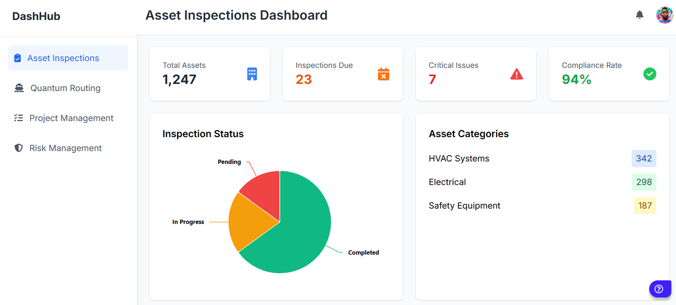Screen dimensions: 676x305
Task: Click the Total Assets building icon
Action: (252, 74)
